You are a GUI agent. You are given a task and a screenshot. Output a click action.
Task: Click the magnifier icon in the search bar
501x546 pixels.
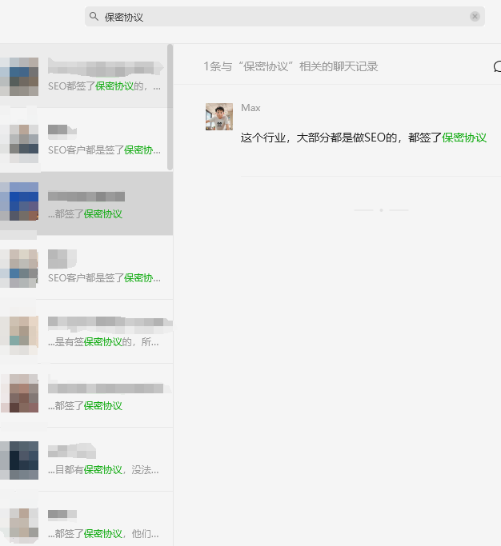point(94,16)
